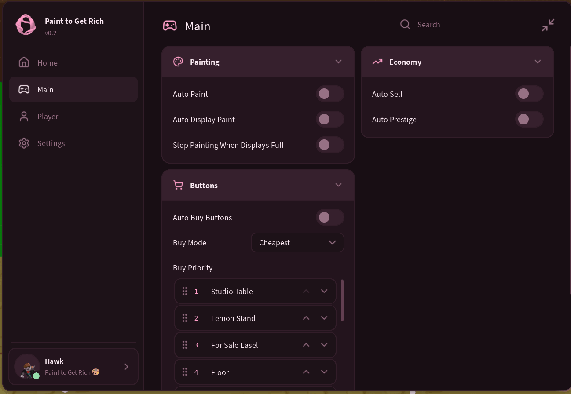Turn on Auto Display Paint
The height and width of the screenshot is (394, 571).
point(330,119)
